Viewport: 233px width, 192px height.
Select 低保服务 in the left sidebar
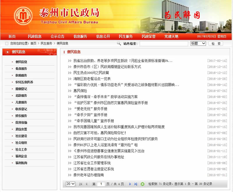tap(21, 69)
